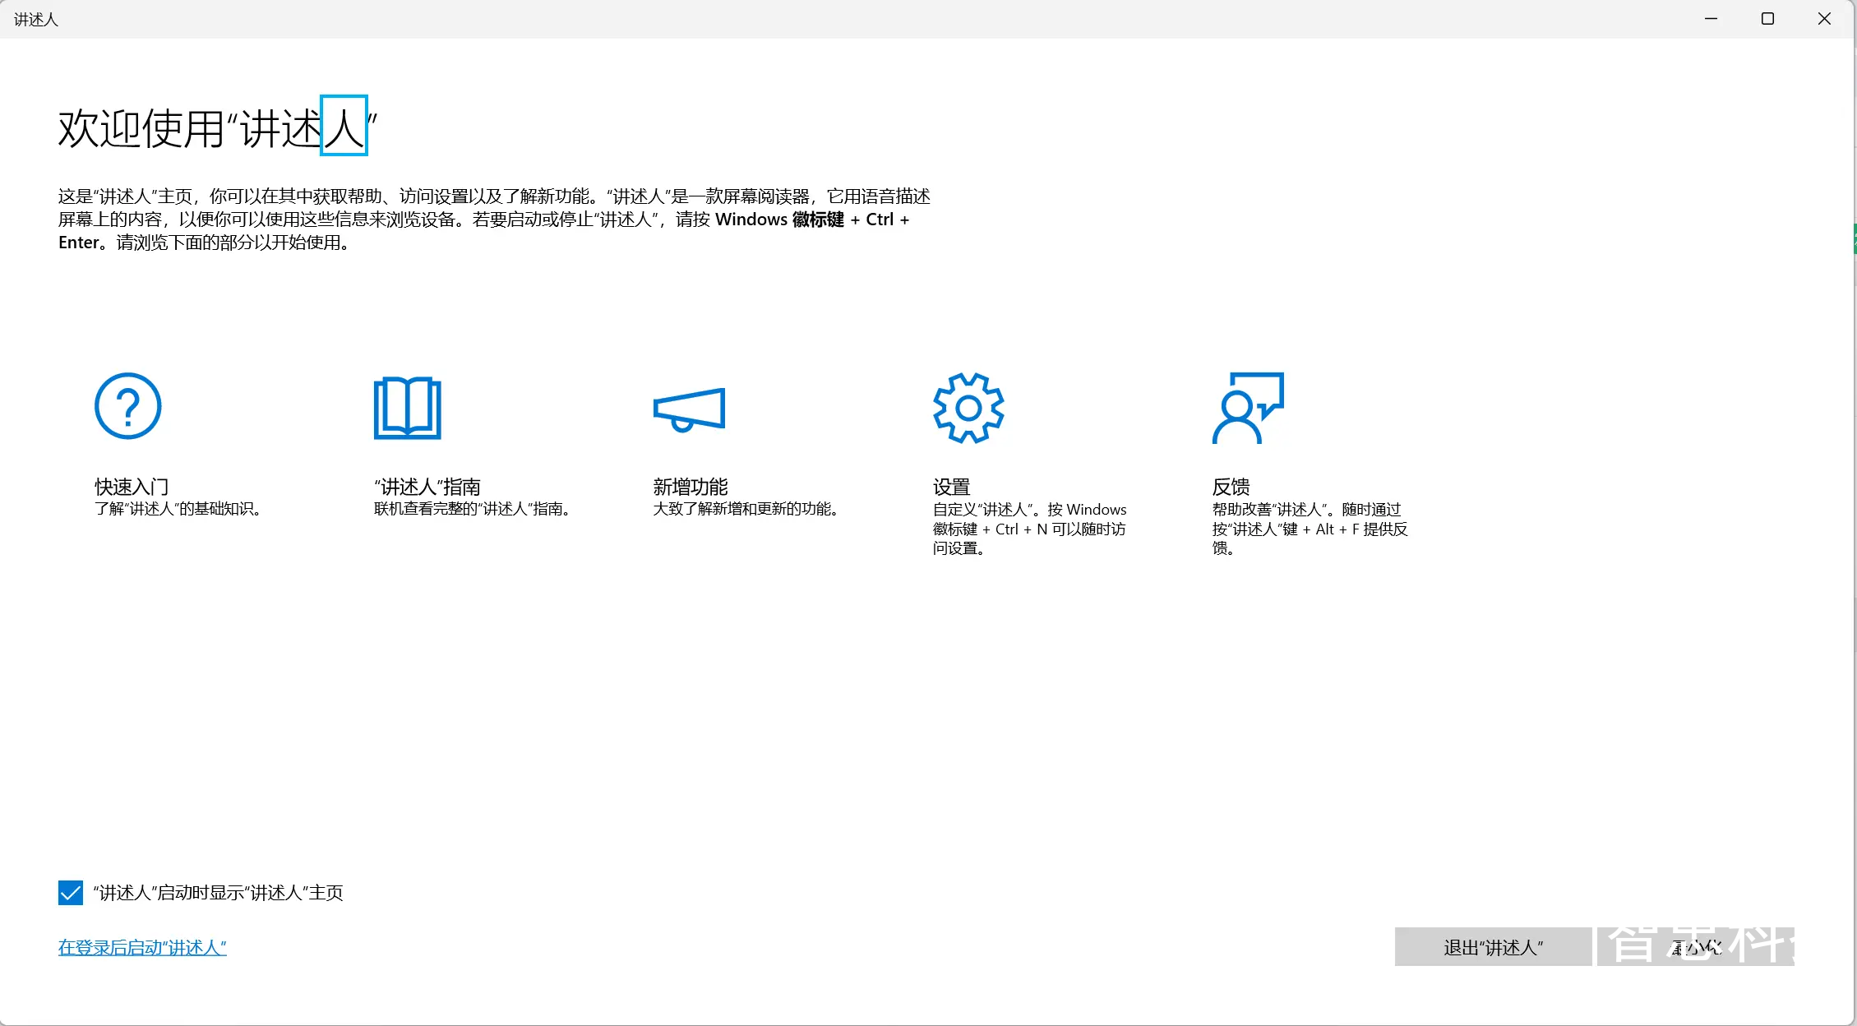Click the 退出"讲述人" button

(1493, 947)
